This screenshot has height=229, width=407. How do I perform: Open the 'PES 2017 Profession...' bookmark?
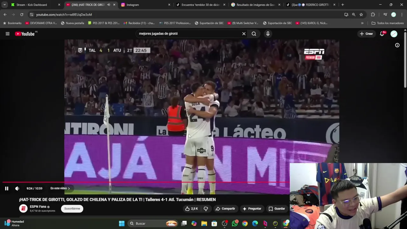point(175,23)
